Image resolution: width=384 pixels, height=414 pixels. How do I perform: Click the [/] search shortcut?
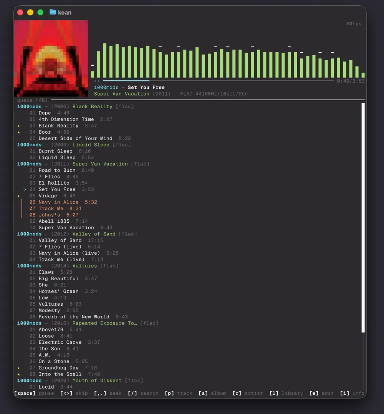click(143, 393)
